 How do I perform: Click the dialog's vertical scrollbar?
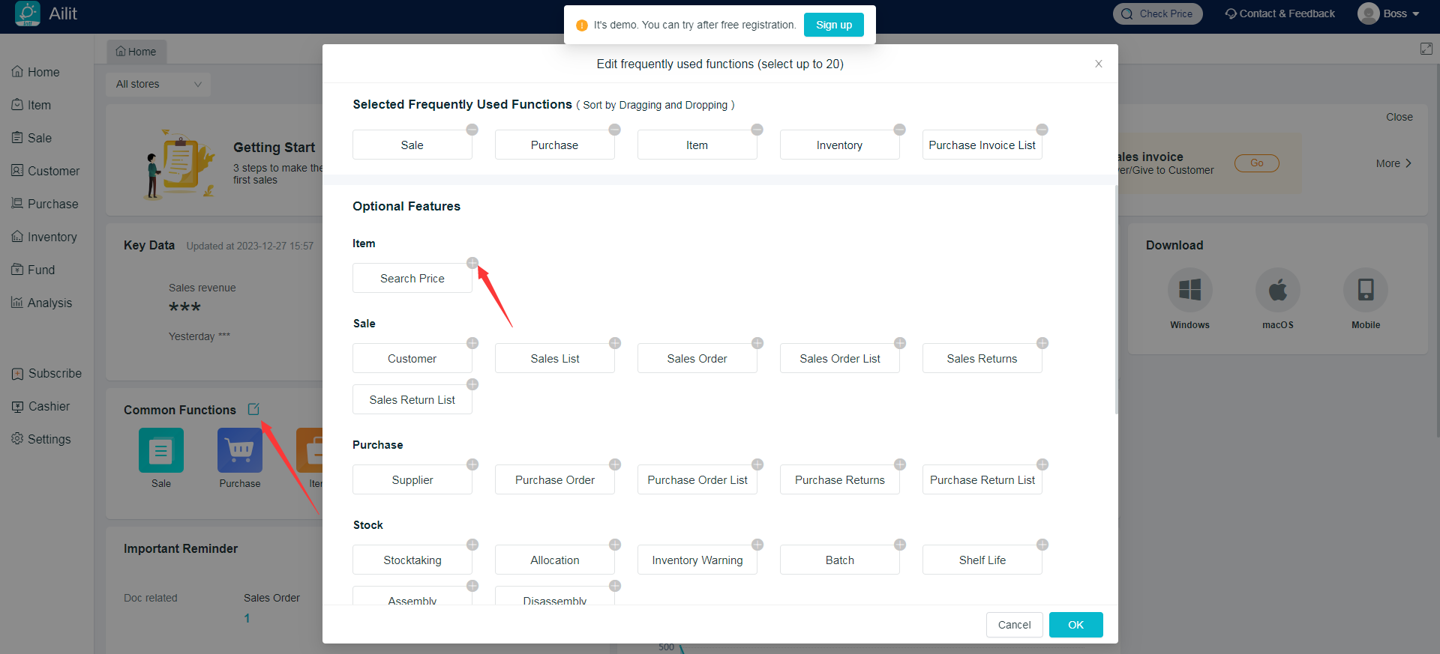(1116, 300)
